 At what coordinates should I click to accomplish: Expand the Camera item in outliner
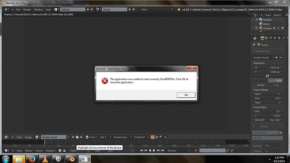click(256, 28)
